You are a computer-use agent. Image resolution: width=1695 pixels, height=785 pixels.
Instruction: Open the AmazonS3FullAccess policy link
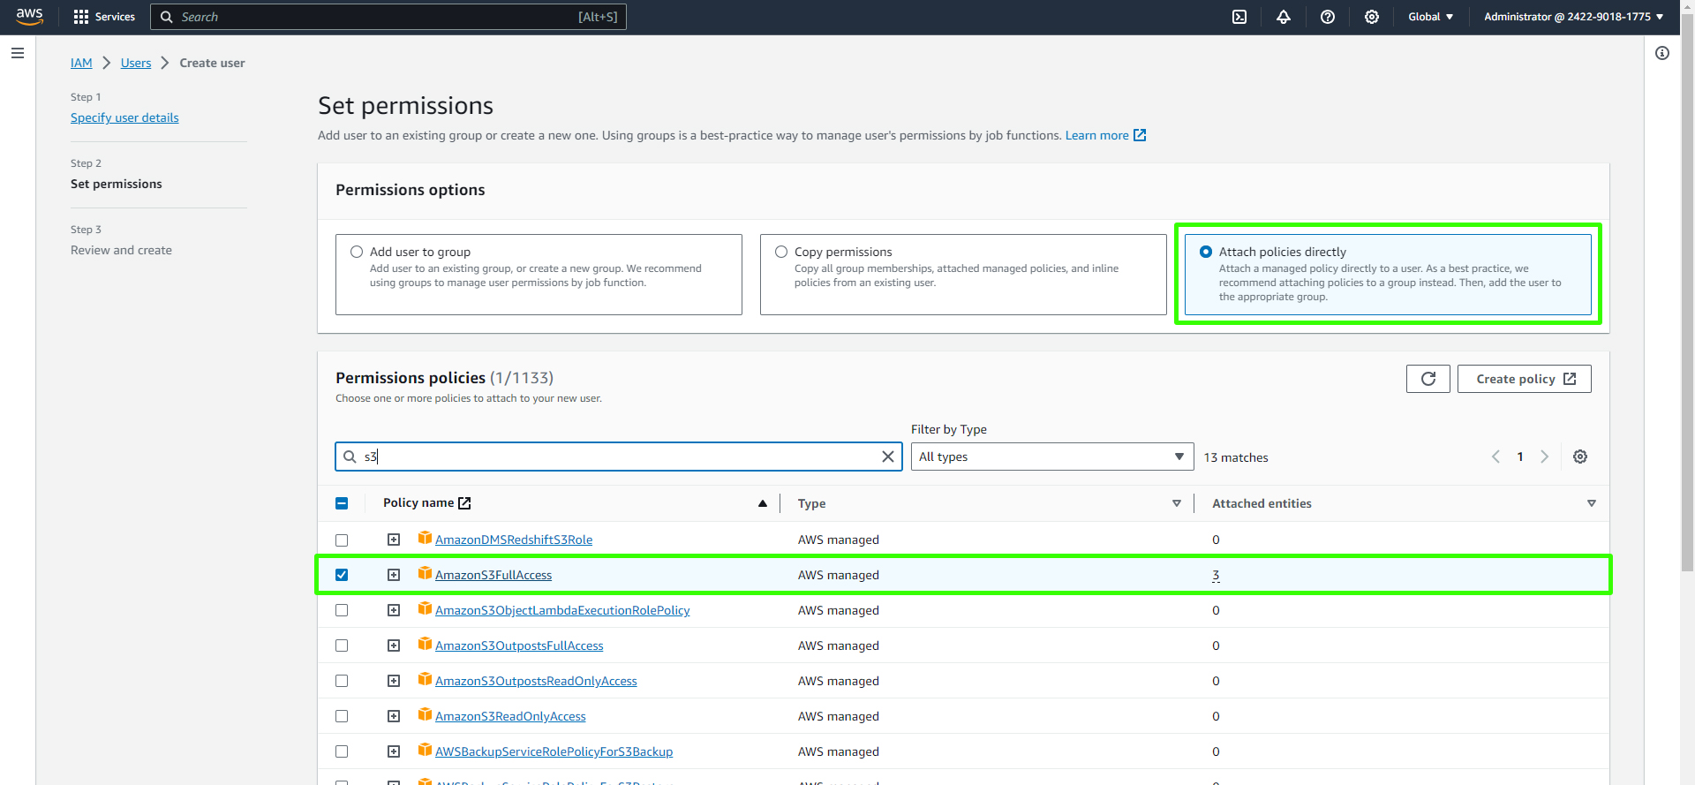pos(493,575)
